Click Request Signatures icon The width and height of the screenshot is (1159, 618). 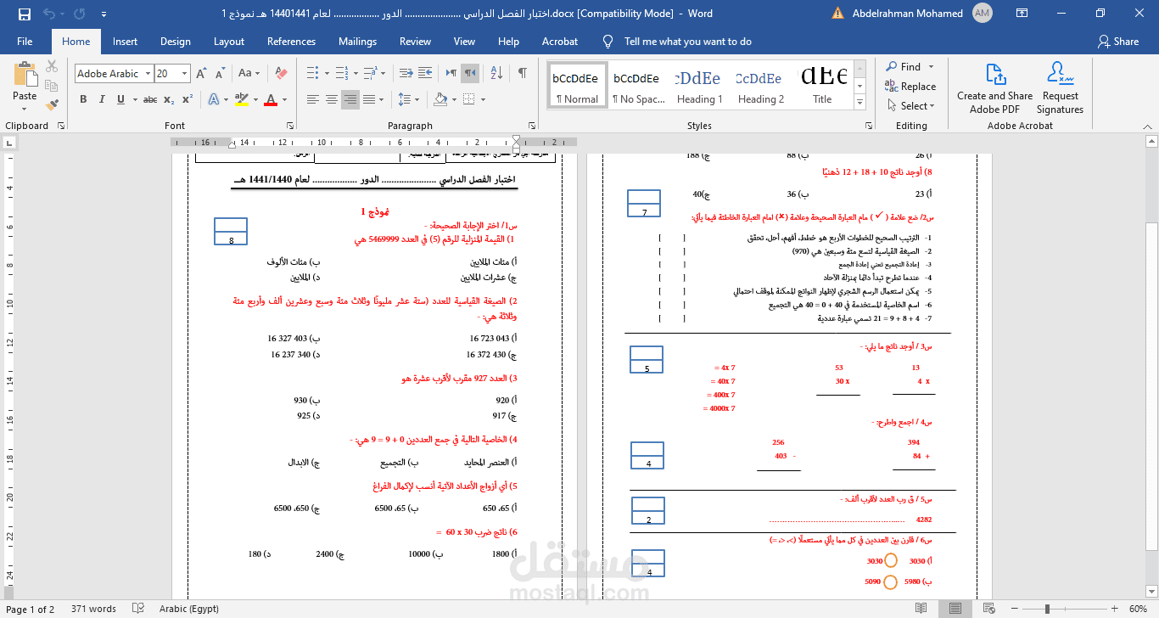pos(1060,87)
